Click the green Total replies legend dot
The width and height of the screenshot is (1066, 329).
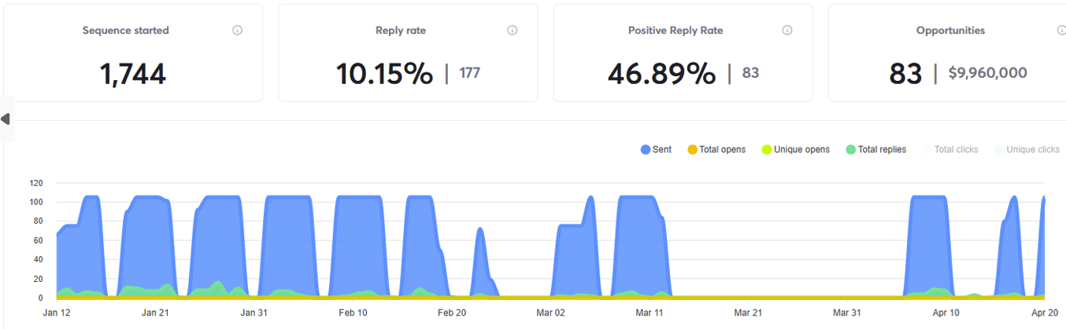tap(850, 149)
